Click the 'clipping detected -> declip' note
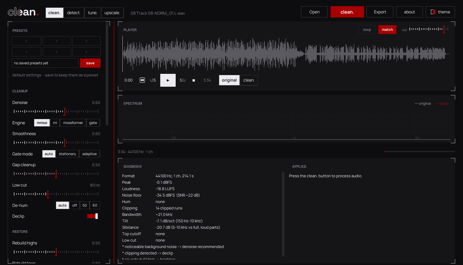 tap(148, 253)
